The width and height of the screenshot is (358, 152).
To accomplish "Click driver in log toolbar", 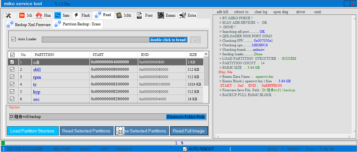I will (301, 12).
